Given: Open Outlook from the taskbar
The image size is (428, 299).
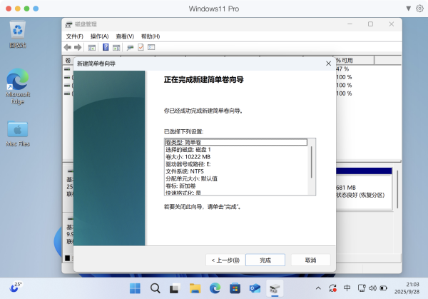Looking at the screenshot, I should coord(255,288).
